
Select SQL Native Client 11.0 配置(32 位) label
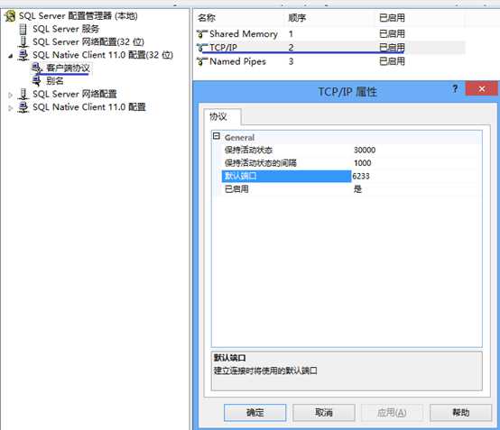coord(103,55)
